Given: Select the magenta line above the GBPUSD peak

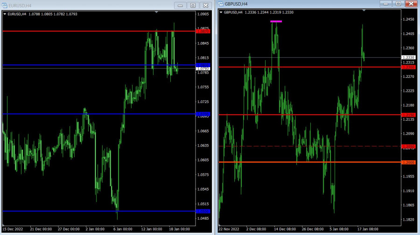Looking at the screenshot, I should (x=276, y=21).
